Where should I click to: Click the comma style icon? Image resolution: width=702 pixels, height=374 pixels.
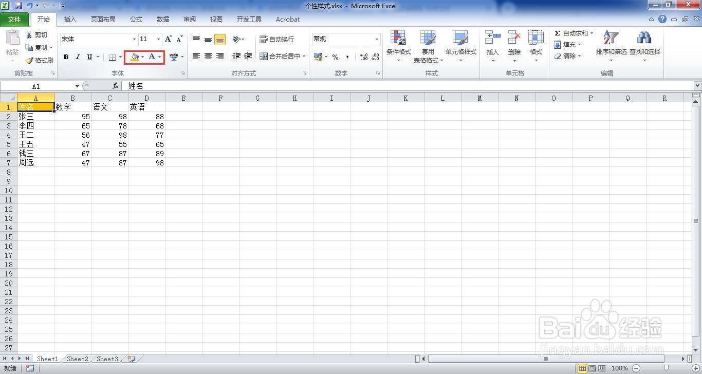click(x=347, y=57)
